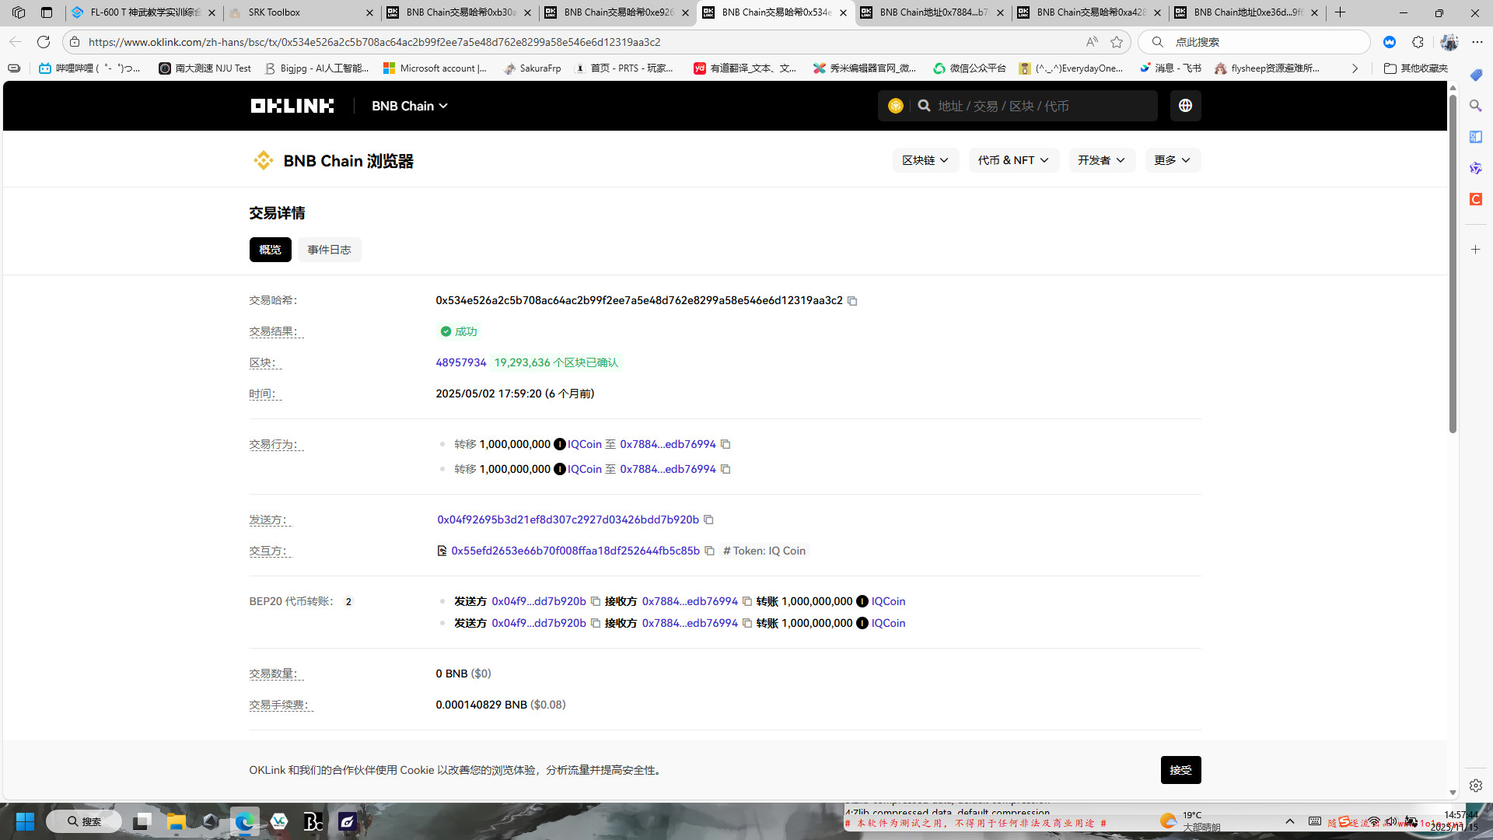
Task: Accept cookies with 接受 button
Action: tap(1180, 770)
